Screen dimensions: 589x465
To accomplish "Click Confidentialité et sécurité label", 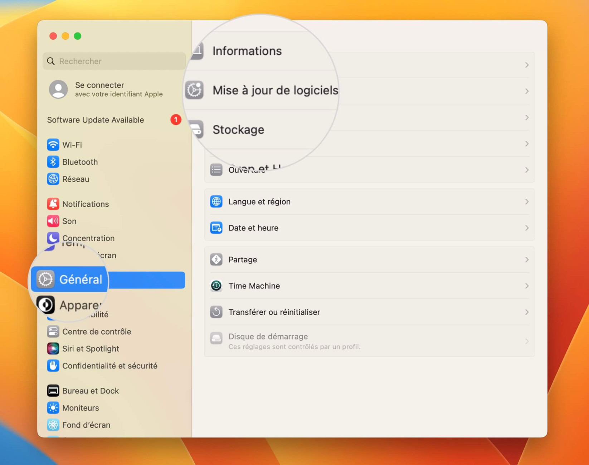I will tap(110, 366).
